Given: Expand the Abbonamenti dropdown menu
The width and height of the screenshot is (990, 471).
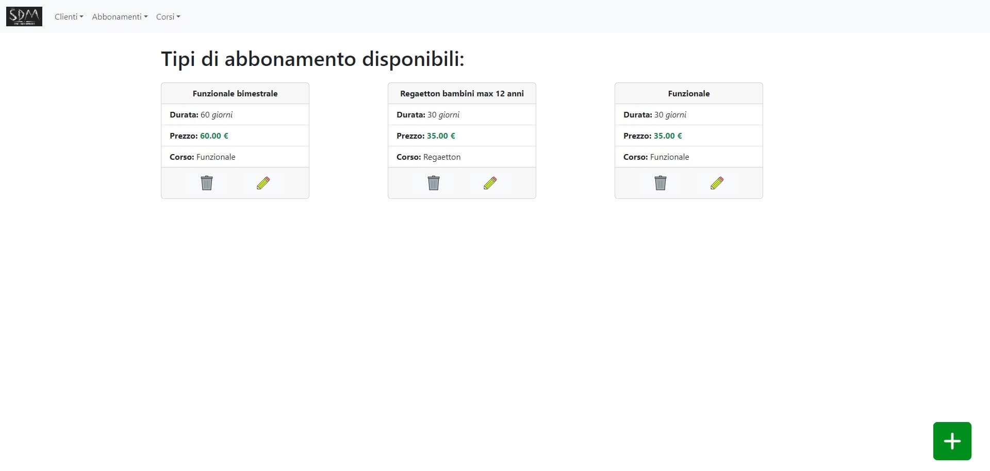Looking at the screenshot, I should (119, 16).
